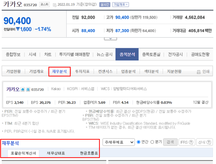This screenshot has height=164, width=216.
Task: Click the stock code 035720 in header
Action: 30,5
